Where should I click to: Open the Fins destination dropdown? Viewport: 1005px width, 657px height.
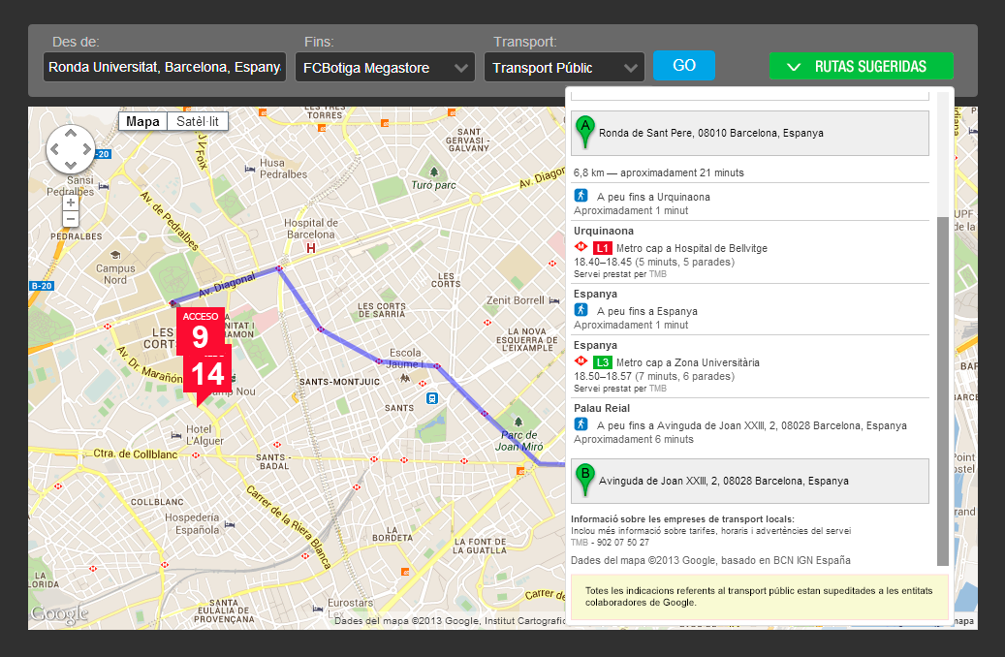point(384,68)
